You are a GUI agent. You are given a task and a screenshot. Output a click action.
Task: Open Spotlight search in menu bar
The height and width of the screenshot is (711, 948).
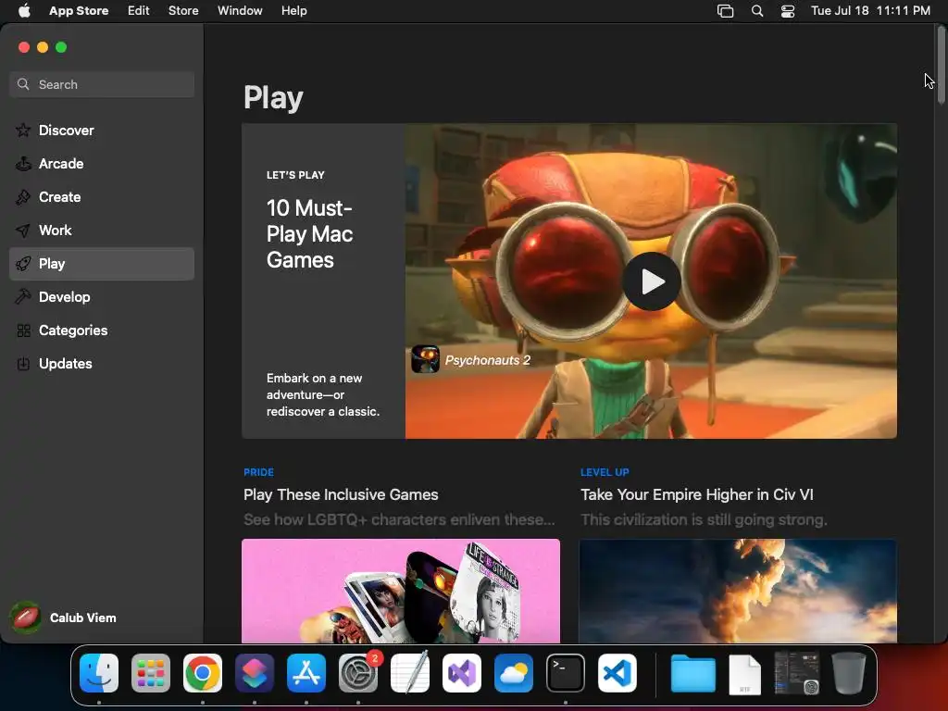click(757, 11)
